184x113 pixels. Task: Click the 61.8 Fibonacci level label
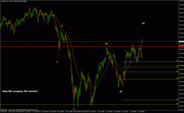point(177,71)
